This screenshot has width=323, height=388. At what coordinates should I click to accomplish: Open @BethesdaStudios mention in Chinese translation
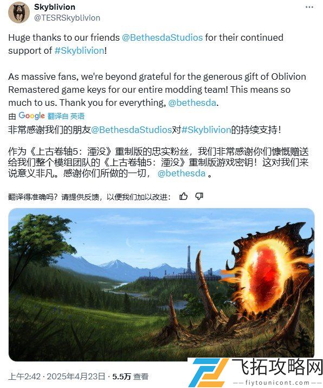[132, 130]
